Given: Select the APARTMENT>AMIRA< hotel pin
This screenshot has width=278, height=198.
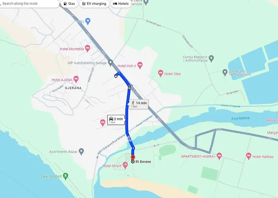Looking at the screenshot, I should (219, 156).
